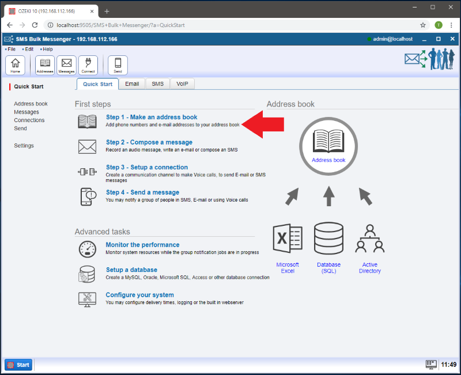Select Settings in the left sidebar
Viewport: 461px width, 375px height.
coord(24,146)
